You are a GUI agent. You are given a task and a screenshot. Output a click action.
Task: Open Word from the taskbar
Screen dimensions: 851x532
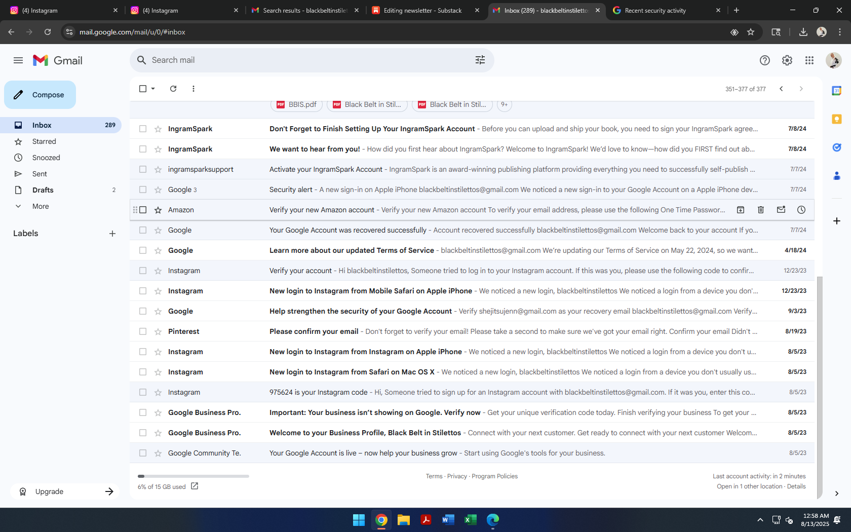448,520
